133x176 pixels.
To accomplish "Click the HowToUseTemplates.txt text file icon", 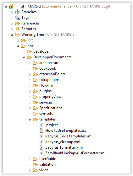I will click(x=41, y=131).
